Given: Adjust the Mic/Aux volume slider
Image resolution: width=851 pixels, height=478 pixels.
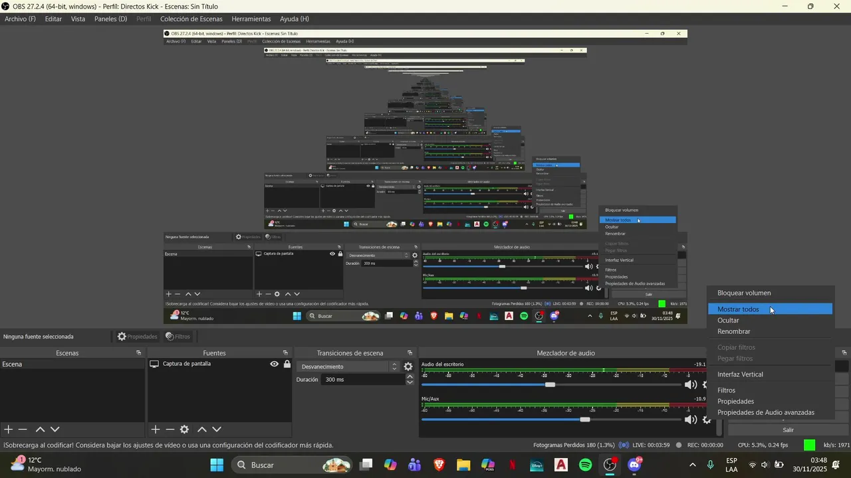Looking at the screenshot, I should pos(584,420).
